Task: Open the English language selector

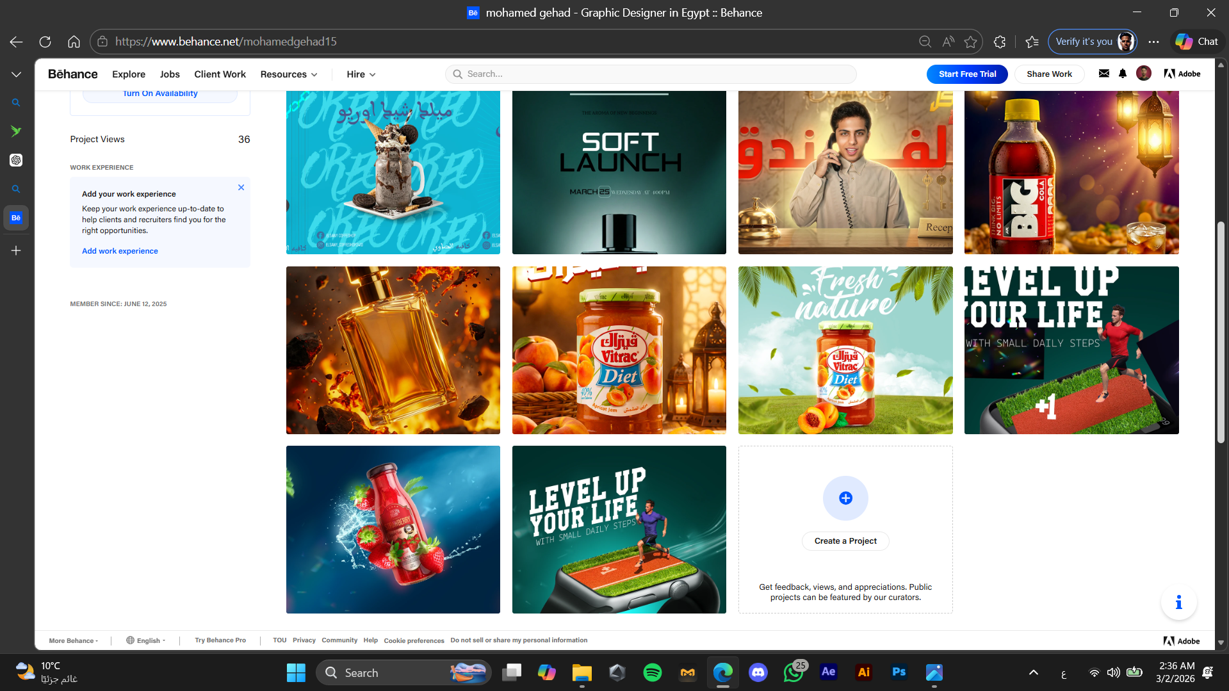Action: (x=147, y=640)
